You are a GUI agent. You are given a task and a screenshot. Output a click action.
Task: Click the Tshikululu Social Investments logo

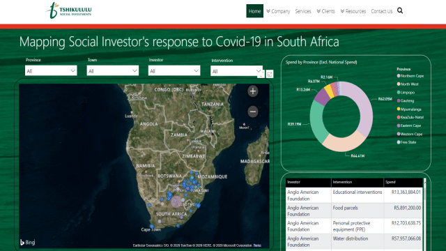tap(69, 11)
